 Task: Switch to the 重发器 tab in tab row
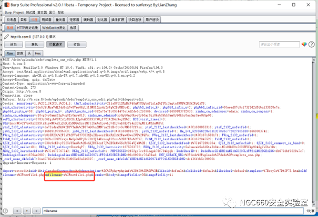60,19
